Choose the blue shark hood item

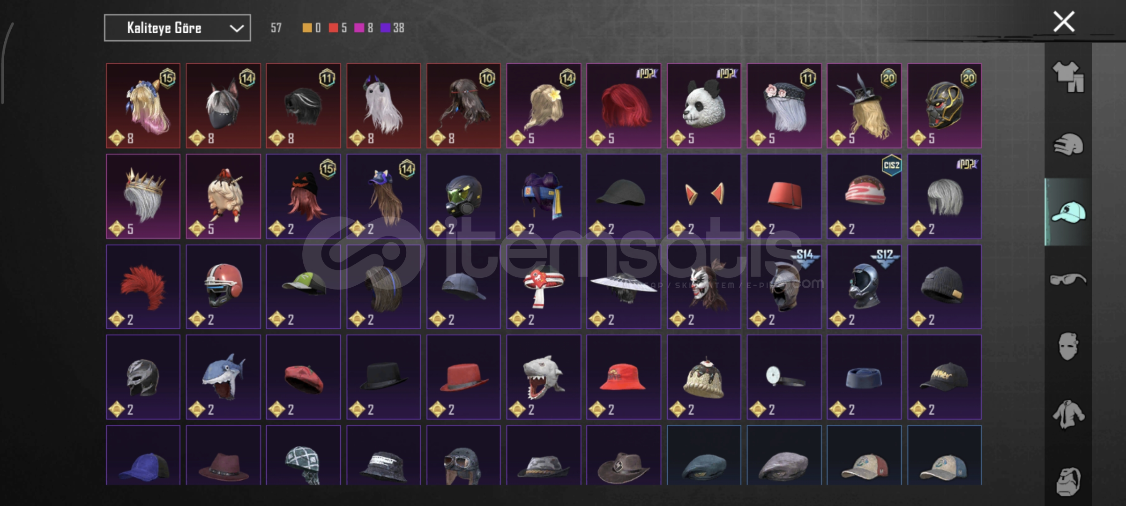[x=223, y=377]
